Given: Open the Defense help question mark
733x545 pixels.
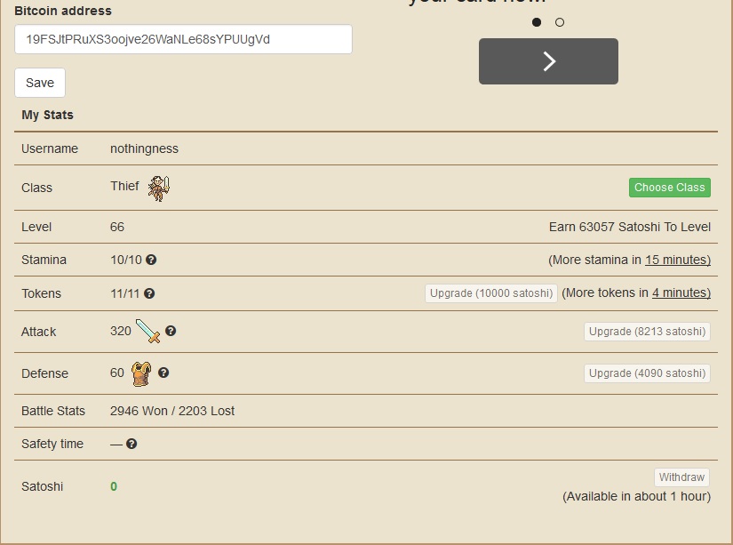Looking at the screenshot, I should pos(163,373).
